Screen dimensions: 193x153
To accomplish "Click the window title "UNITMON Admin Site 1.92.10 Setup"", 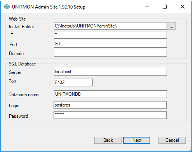I will click(x=49, y=7).
